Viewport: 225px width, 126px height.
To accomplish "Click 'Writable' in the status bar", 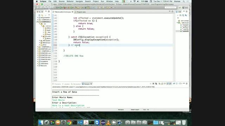I will coord(121,110).
